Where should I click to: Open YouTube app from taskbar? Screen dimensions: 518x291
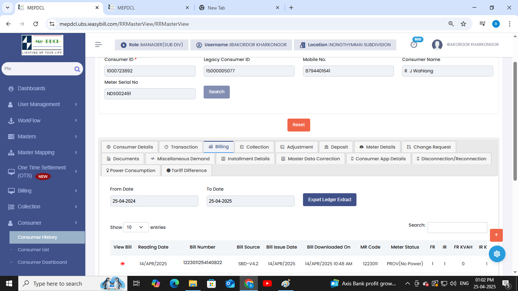click(x=267, y=283)
